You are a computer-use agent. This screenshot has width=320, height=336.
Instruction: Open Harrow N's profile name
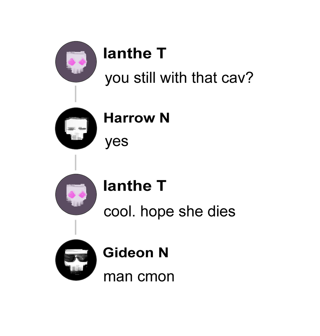(137, 118)
